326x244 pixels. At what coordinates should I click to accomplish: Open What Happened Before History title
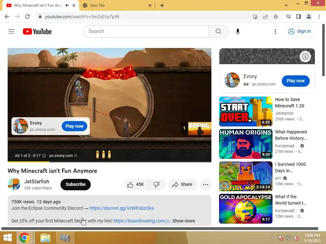(291, 135)
